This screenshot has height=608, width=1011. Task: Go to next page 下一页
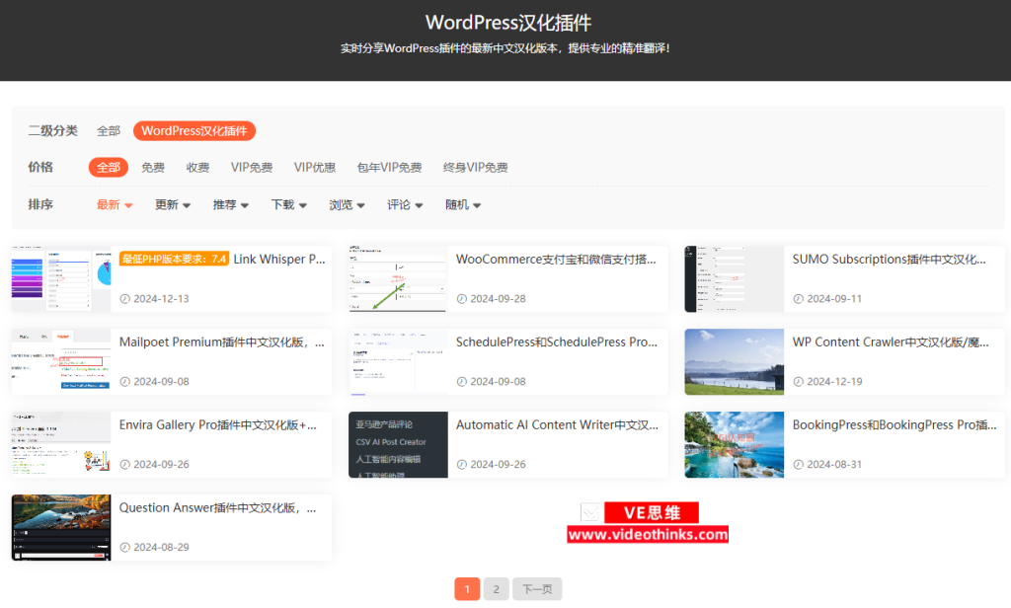pyautogui.click(x=537, y=588)
